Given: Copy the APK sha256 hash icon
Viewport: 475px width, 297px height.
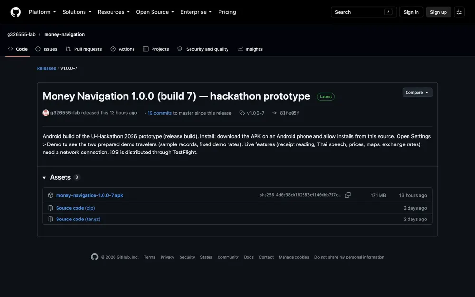Looking at the screenshot, I should click(x=348, y=195).
